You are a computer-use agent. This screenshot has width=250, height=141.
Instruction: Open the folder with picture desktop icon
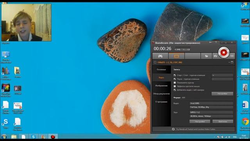(x=18, y=72)
